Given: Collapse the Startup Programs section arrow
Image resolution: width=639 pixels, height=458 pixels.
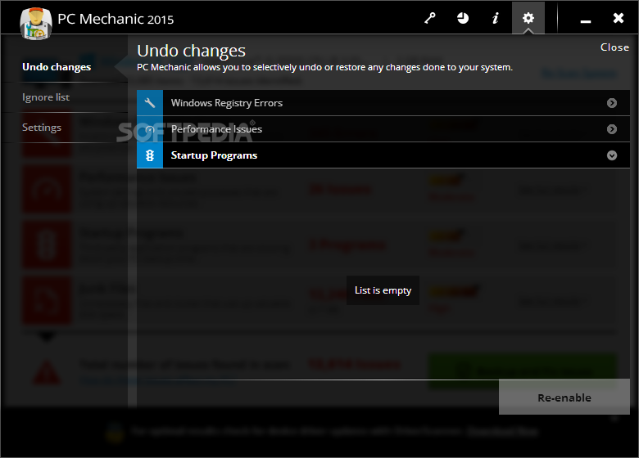Looking at the screenshot, I should 612,155.
